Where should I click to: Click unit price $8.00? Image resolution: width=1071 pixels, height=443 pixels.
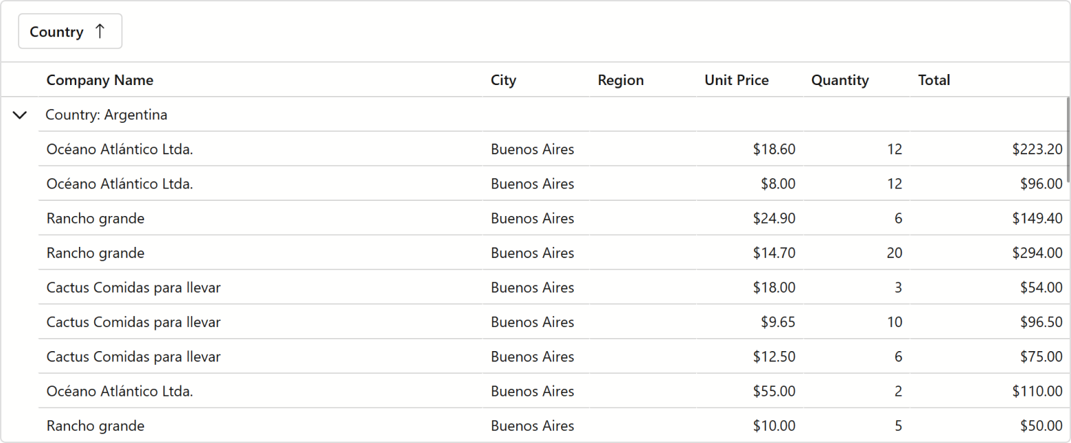778,184
